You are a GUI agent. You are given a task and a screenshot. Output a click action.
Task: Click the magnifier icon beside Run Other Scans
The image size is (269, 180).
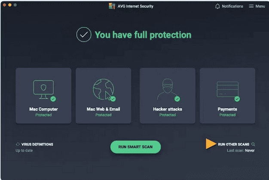pyautogui.click(x=253, y=144)
